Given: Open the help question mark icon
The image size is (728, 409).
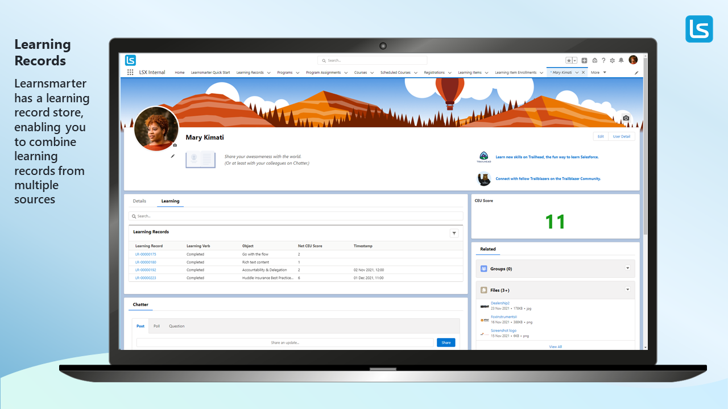Looking at the screenshot, I should (x=603, y=60).
